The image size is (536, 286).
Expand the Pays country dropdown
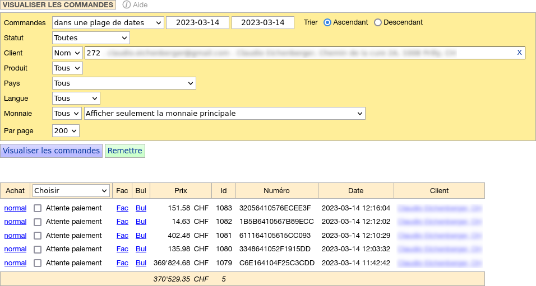[x=124, y=83]
